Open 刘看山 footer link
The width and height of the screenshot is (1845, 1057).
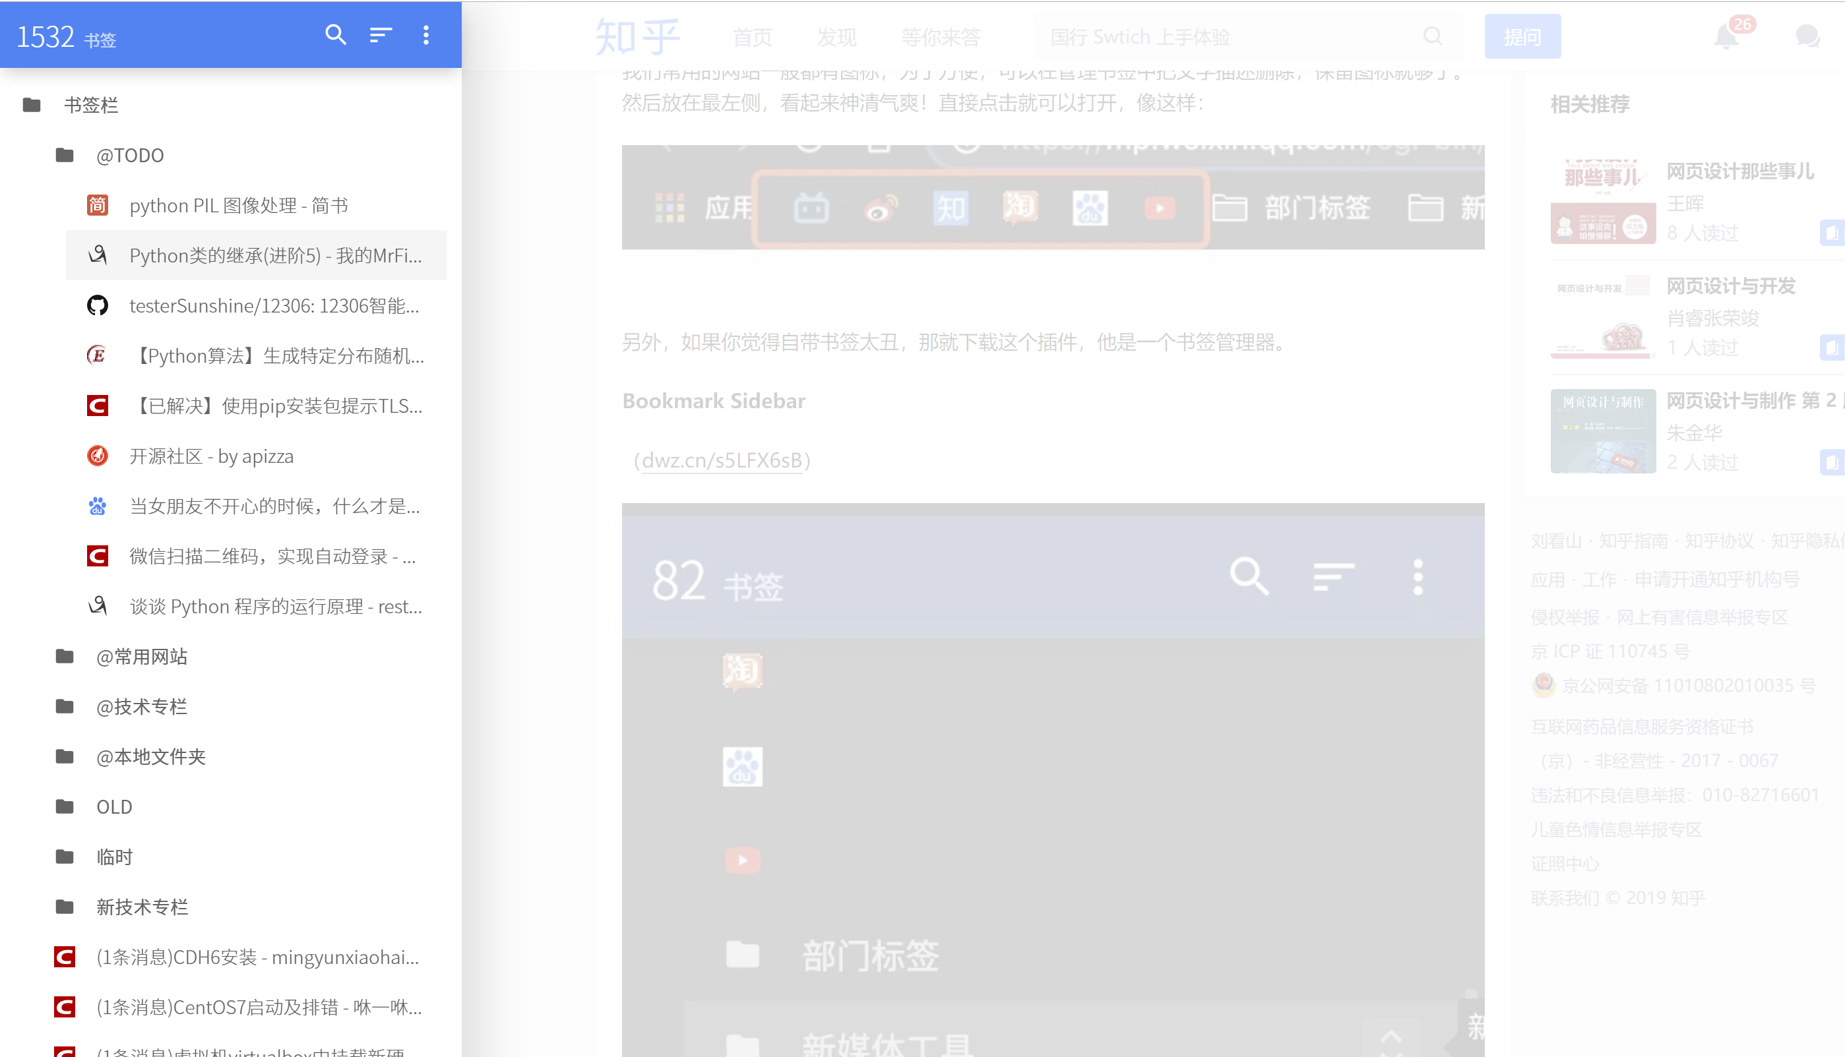click(1556, 541)
